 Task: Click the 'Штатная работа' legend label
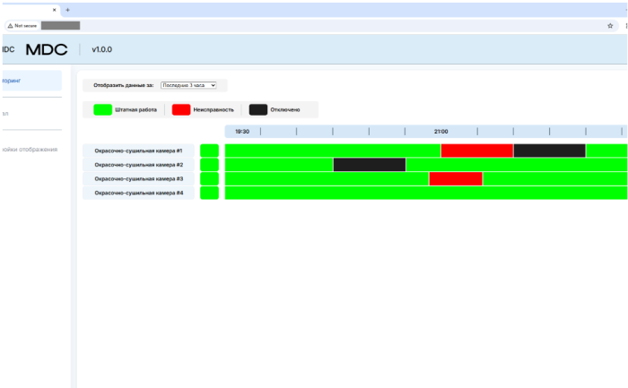pyautogui.click(x=135, y=109)
